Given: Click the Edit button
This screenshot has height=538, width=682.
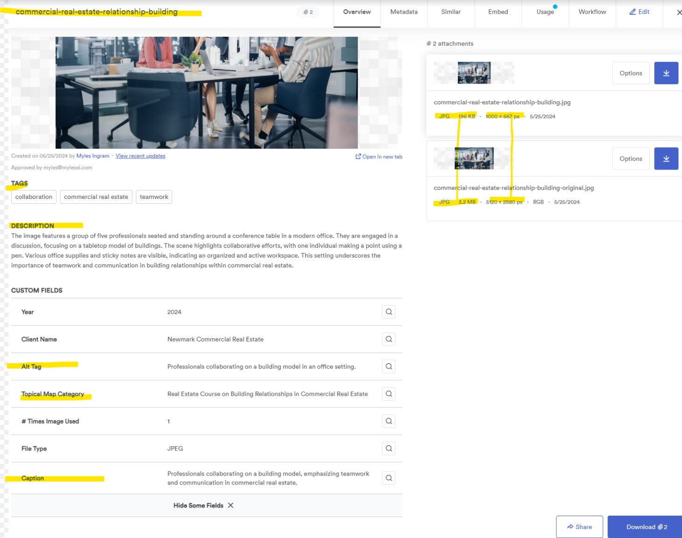Looking at the screenshot, I should click(x=640, y=12).
